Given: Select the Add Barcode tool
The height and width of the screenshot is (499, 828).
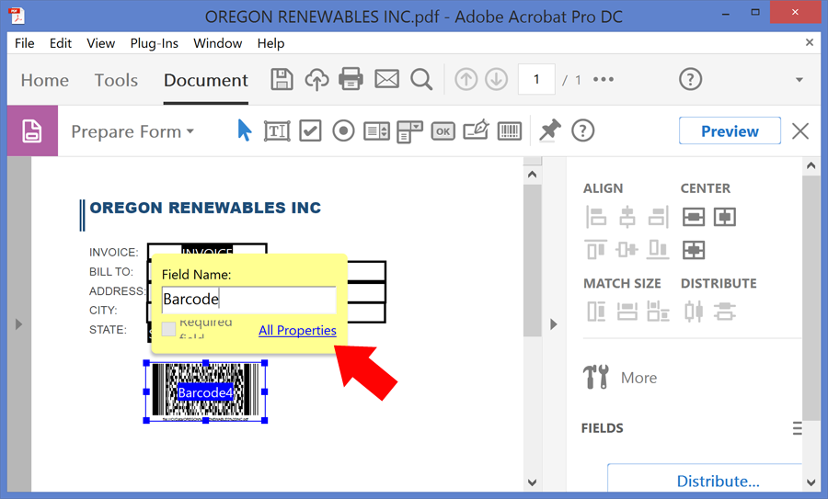Looking at the screenshot, I should click(510, 131).
